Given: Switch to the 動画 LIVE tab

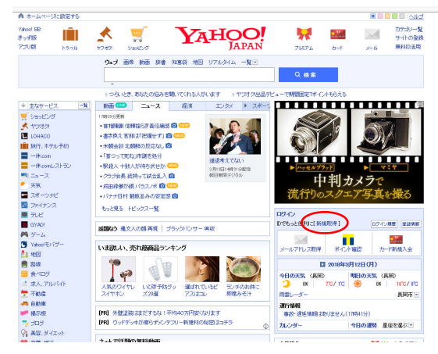Looking at the screenshot, I should coord(115,105).
